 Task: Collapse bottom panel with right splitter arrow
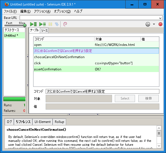(97, 115)
